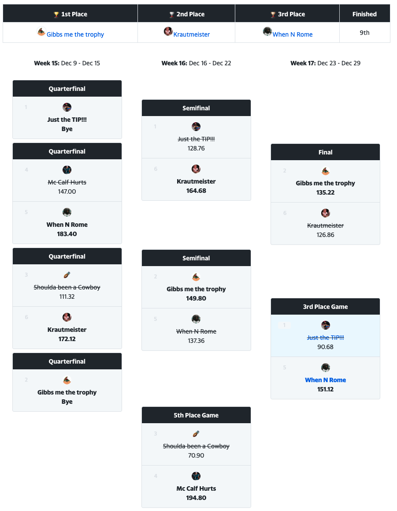
Task: Click Gibbs me the trophy avatar in 1st Place
Action: coord(41,32)
